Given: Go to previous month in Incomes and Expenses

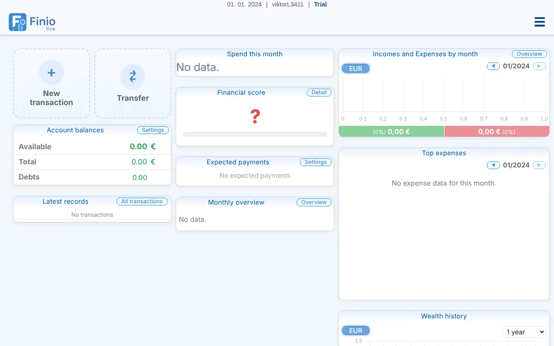Looking at the screenshot, I should point(493,66).
